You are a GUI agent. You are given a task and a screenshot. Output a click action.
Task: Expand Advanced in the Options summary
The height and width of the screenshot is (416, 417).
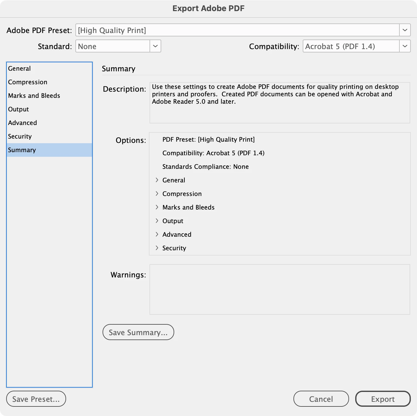pos(157,235)
